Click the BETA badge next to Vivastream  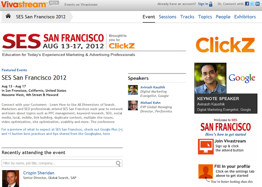(x=54, y=3)
